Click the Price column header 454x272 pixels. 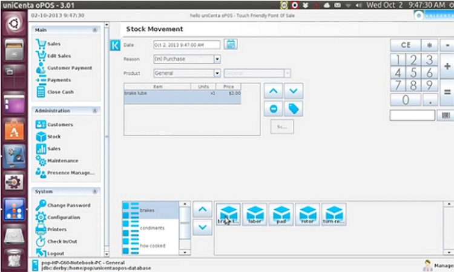(228, 86)
